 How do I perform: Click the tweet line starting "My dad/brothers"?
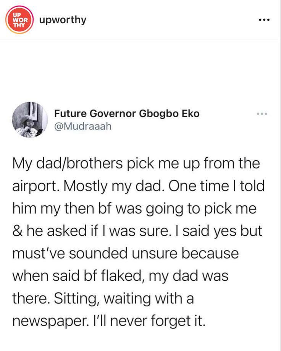(x=136, y=165)
